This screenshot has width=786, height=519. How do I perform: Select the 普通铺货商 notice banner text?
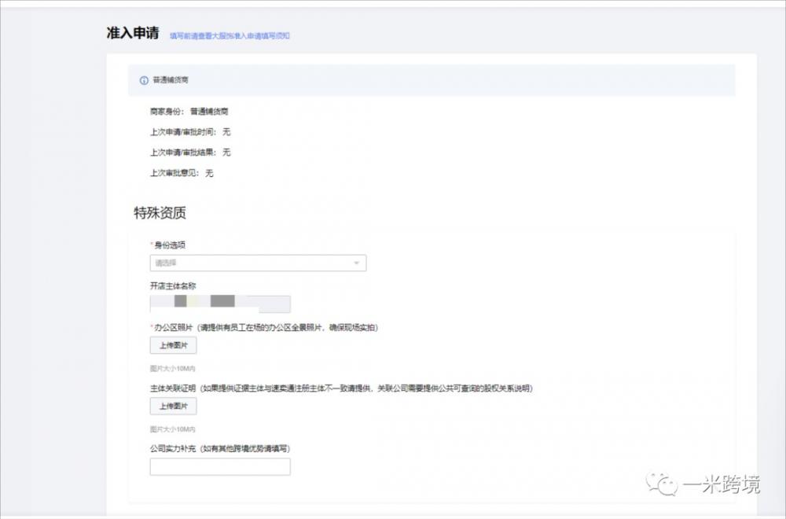(171, 80)
